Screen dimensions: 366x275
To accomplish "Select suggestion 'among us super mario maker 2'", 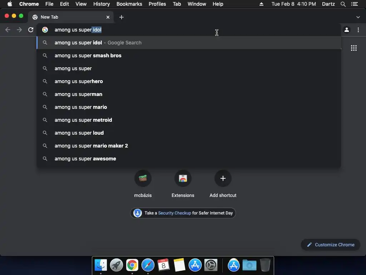I will click(x=189, y=145).
